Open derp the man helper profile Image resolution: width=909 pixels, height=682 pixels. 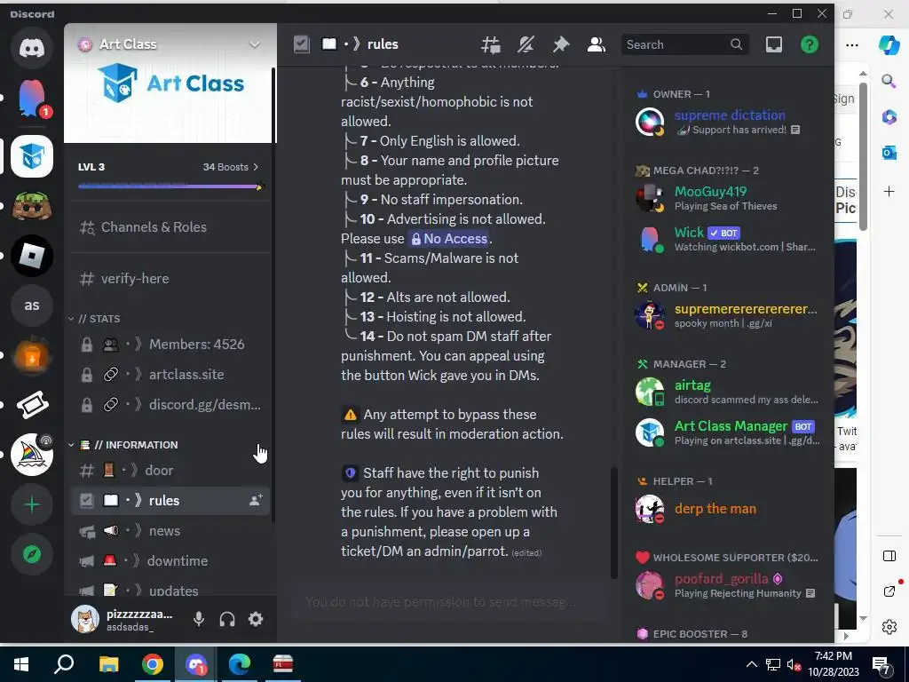tap(728, 509)
